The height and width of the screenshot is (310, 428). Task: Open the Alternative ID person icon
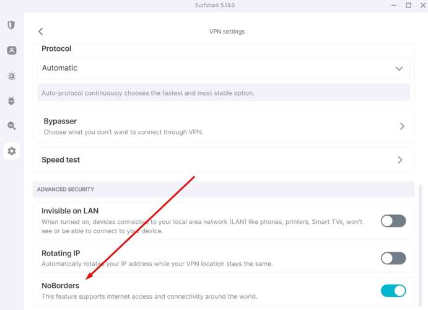[x=11, y=50]
